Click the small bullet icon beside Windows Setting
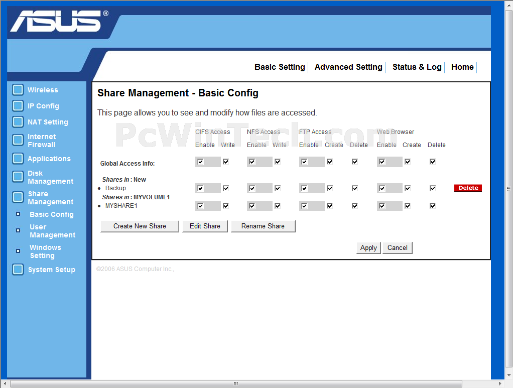 coord(18,251)
